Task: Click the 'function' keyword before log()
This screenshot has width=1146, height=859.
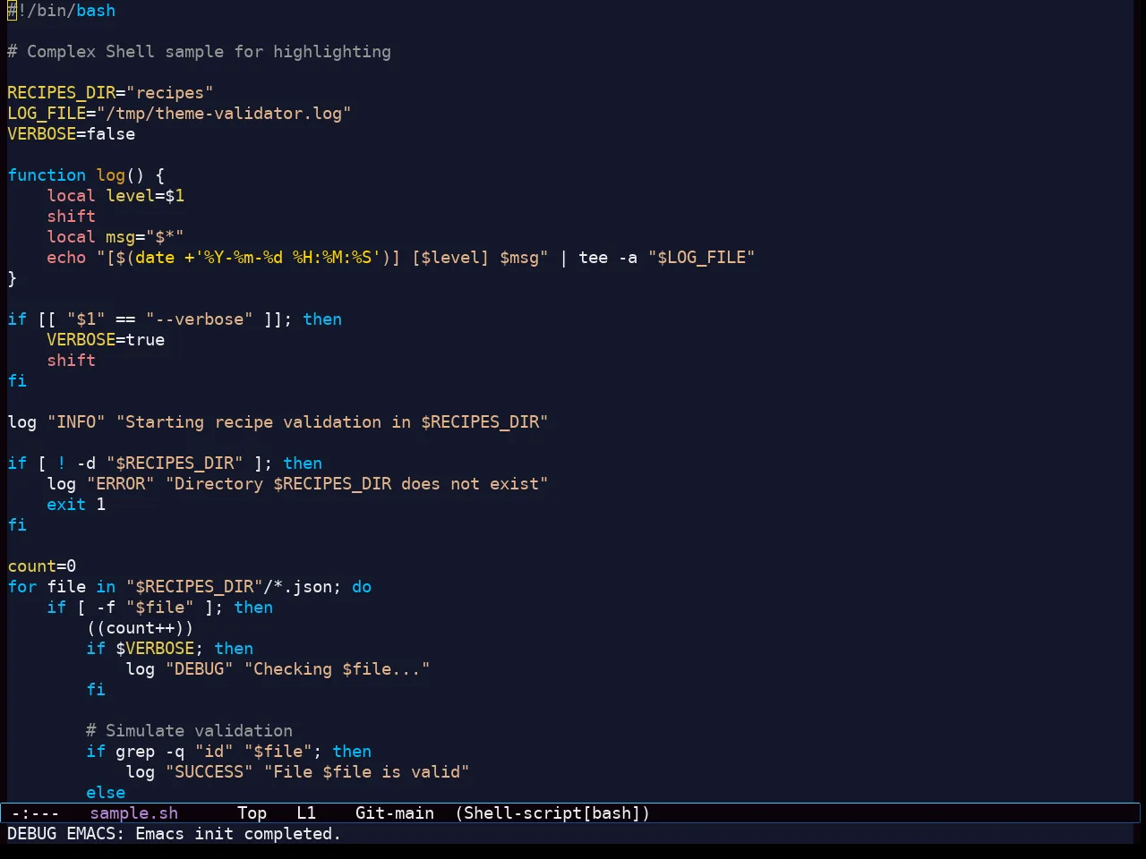Action: click(47, 175)
